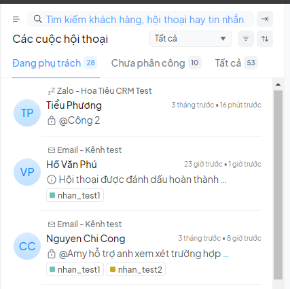Open the hamburger menu icon

[x=16, y=19]
